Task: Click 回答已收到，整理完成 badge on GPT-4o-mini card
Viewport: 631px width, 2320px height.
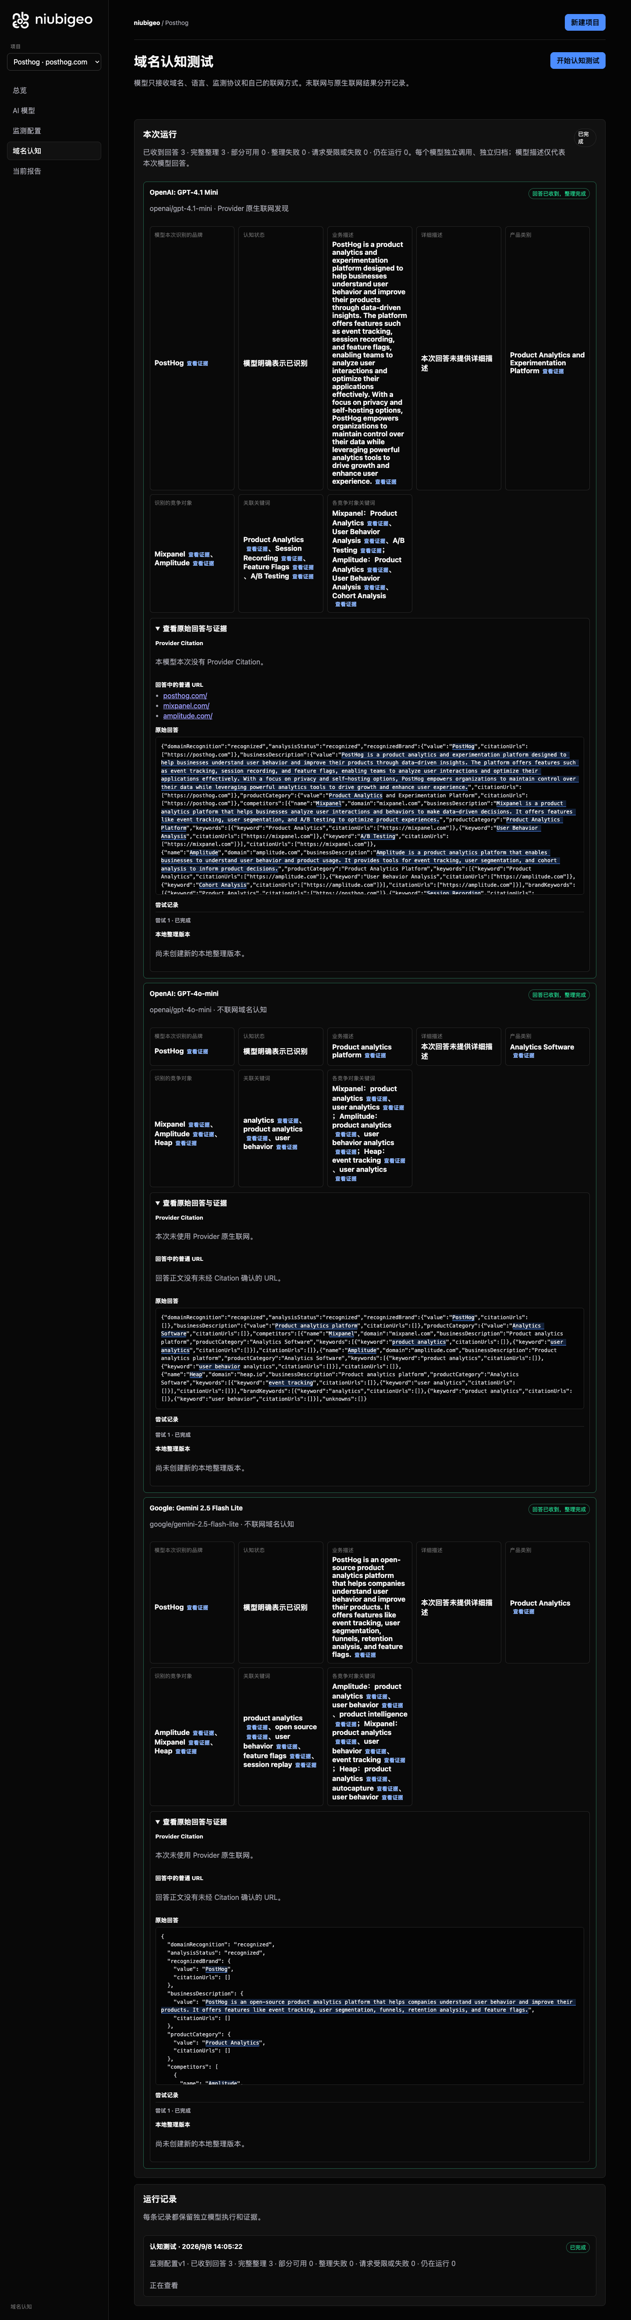Action: (x=558, y=995)
